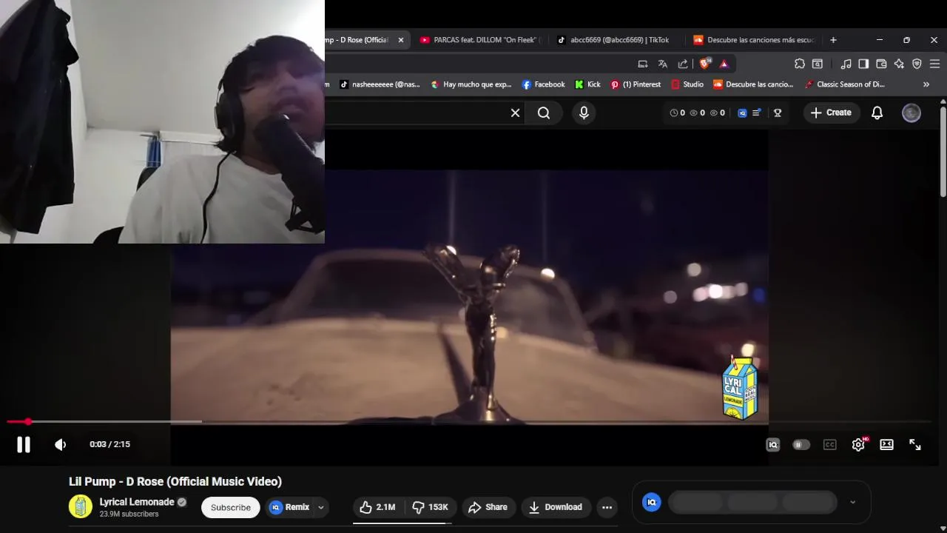Share this page from address bar
The height and width of the screenshot is (533, 947).
[683, 64]
